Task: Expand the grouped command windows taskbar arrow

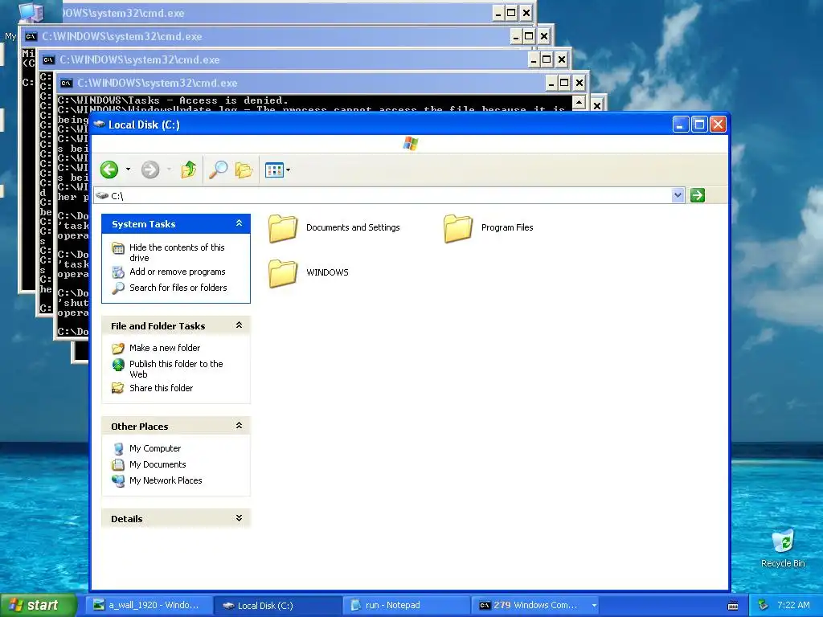Action: pyautogui.click(x=594, y=606)
